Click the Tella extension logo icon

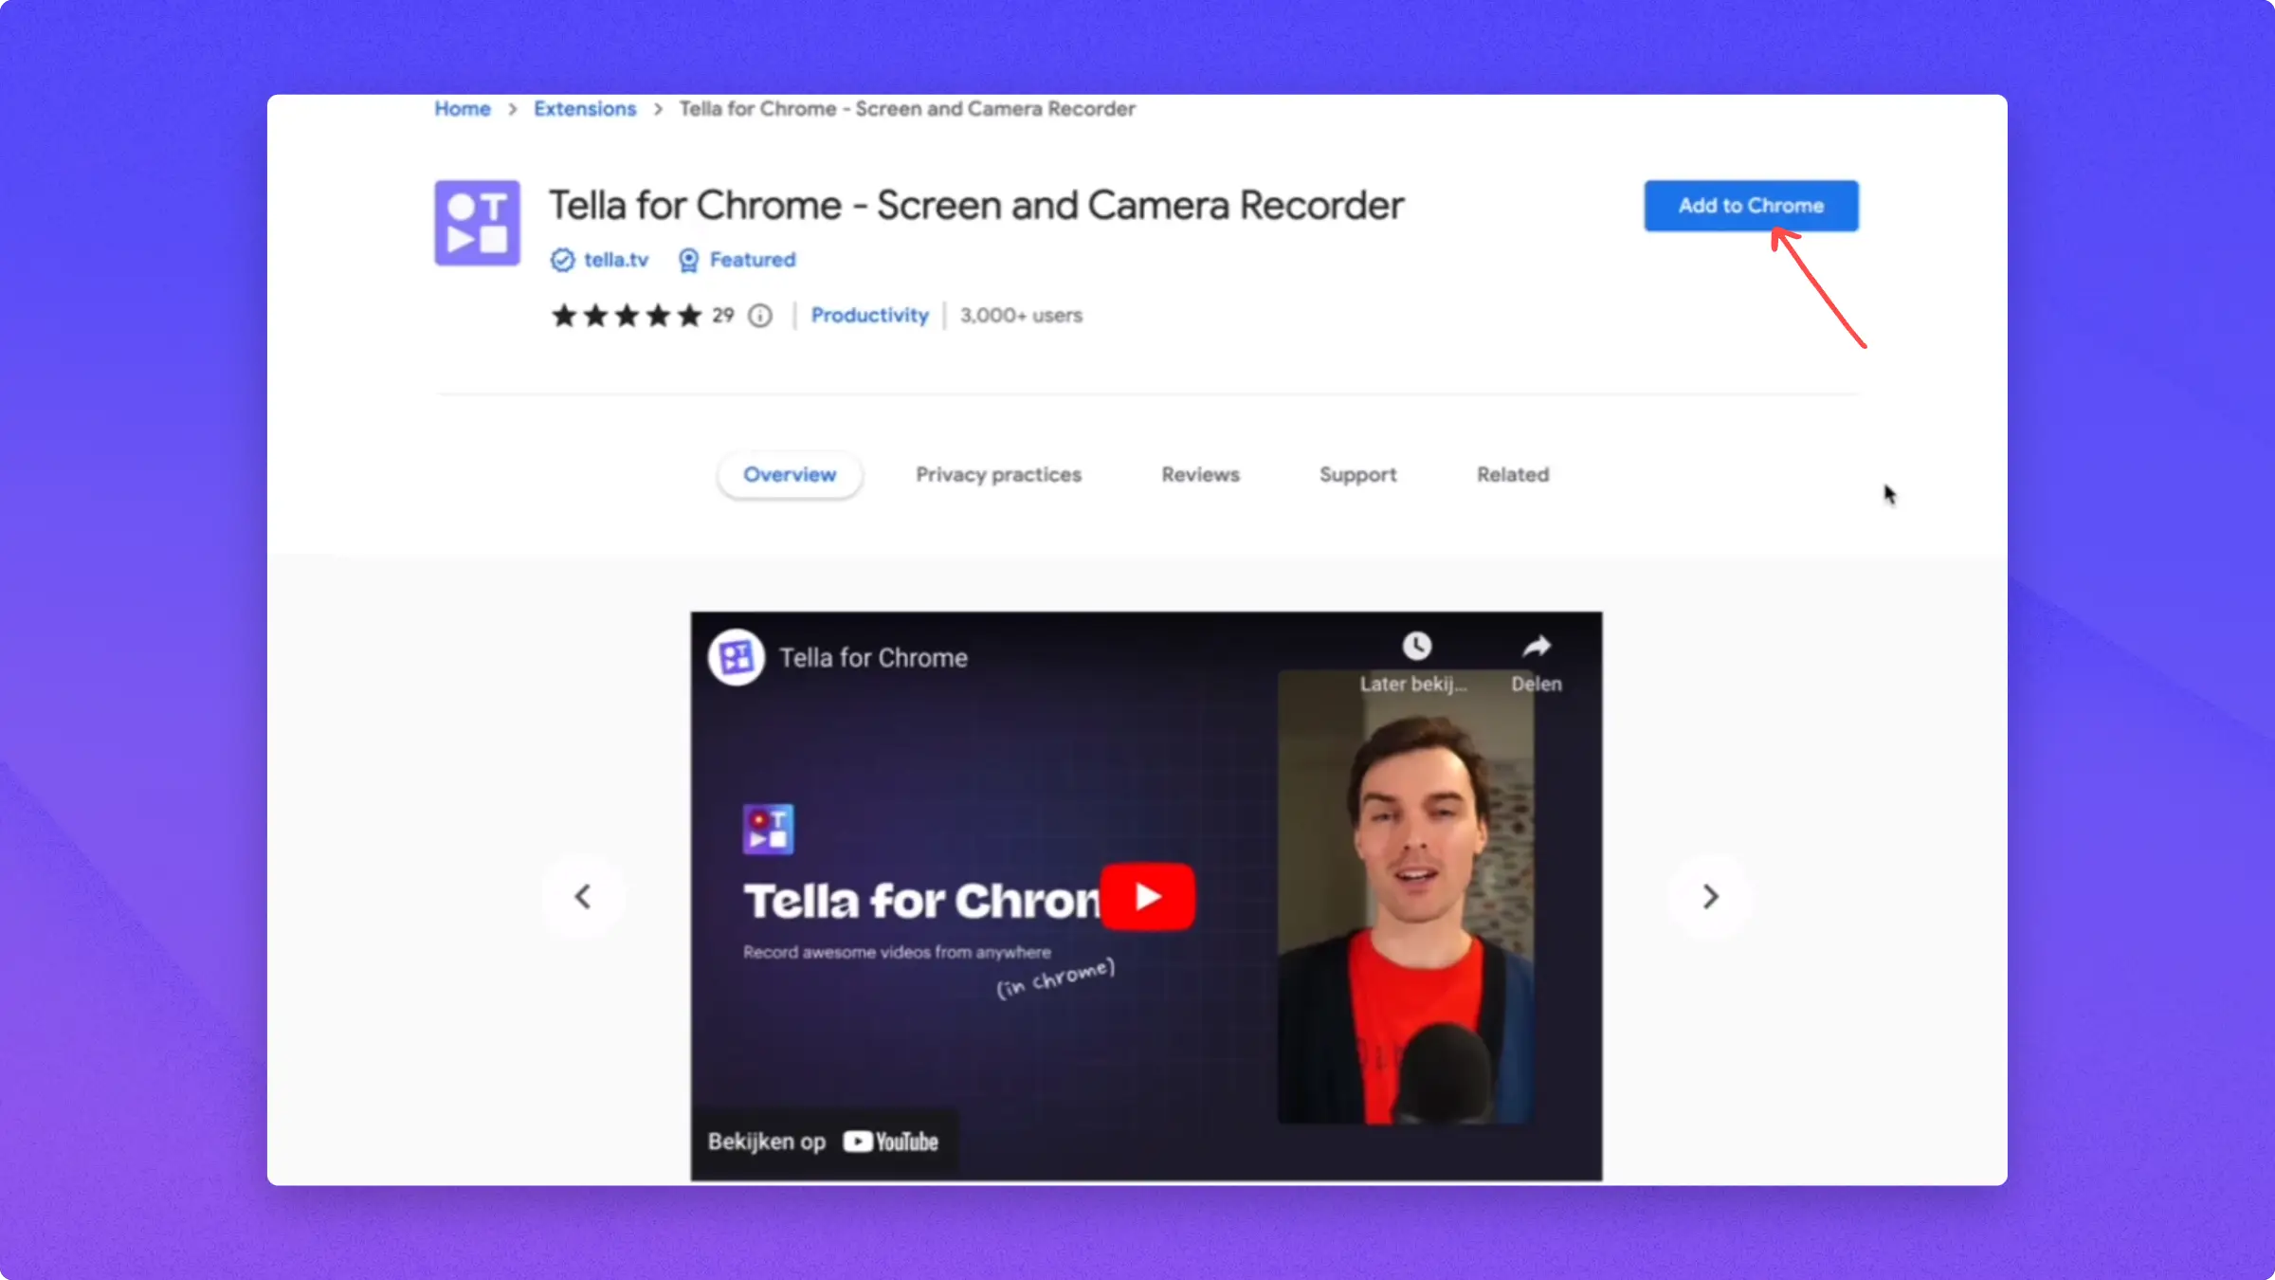(477, 223)
